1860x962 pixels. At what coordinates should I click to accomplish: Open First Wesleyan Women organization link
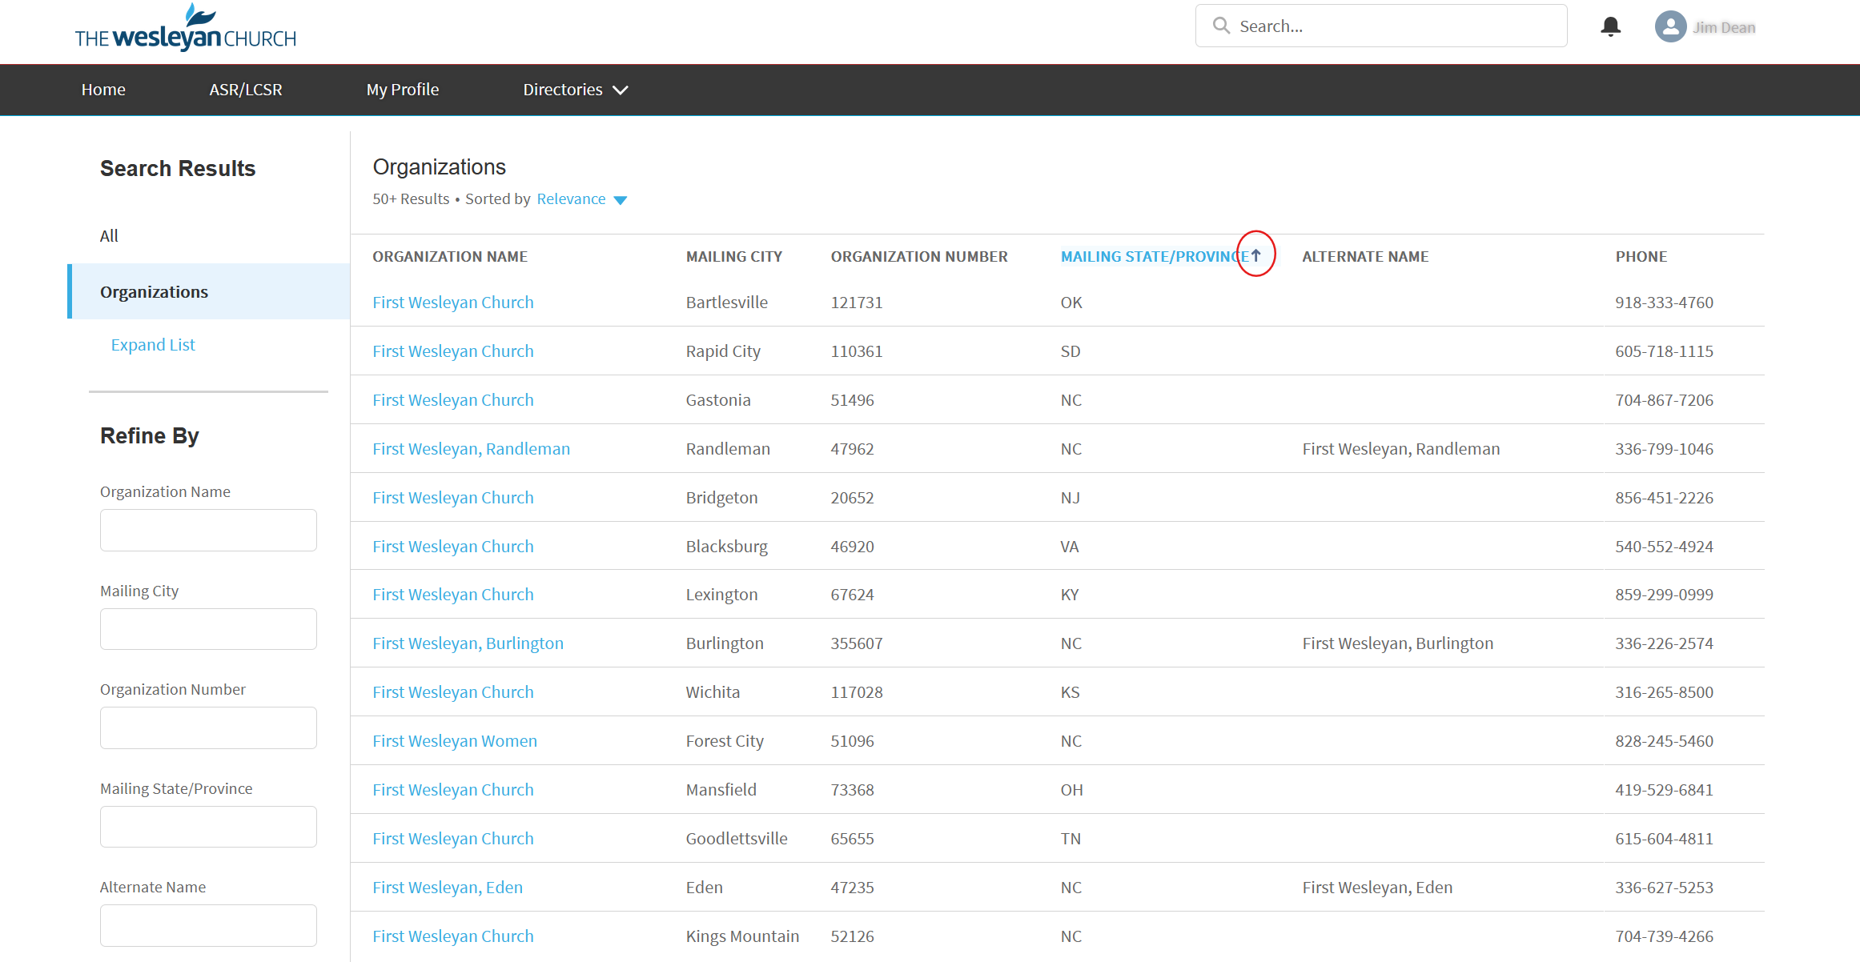pyautogui.click(x=454, y=741)
